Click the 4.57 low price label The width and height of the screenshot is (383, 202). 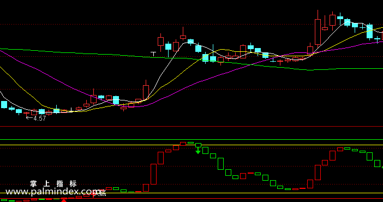click(x=37, y=118)
